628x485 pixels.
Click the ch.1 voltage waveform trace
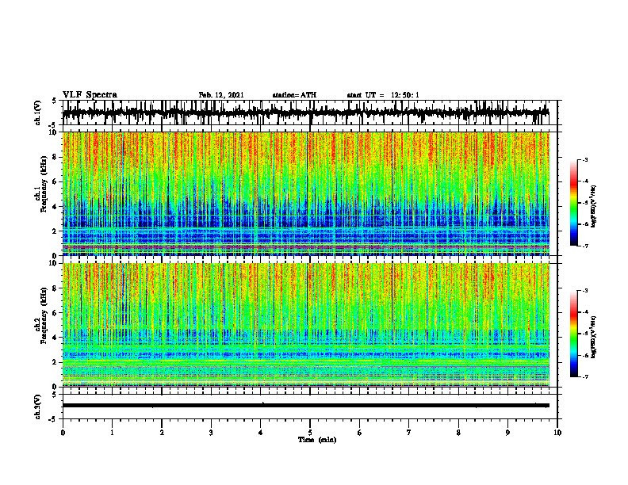click(x=306, y=113)
